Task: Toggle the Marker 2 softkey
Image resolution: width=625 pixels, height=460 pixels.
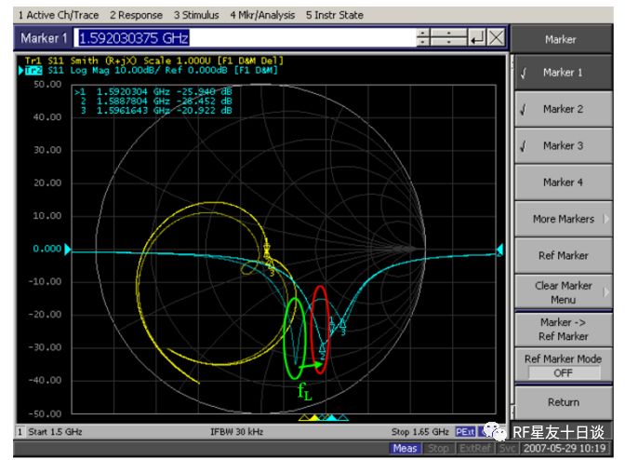Action: tap(564, 109)
